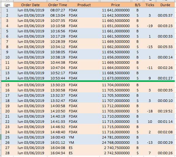Click duration 00:19:52
This screenshot has width=176, height=157.
tap(165, 111)
